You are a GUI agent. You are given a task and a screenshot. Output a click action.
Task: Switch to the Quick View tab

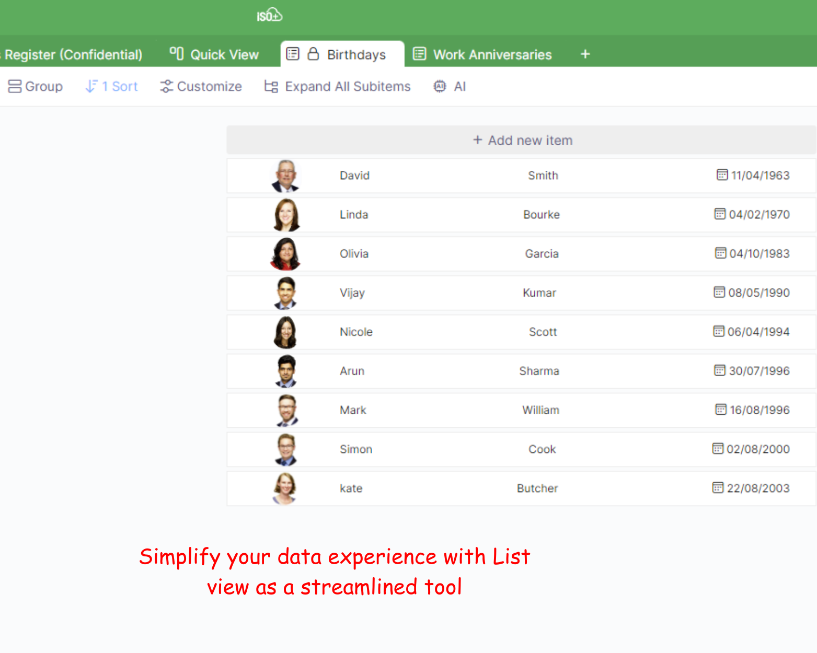click(224, 55)
